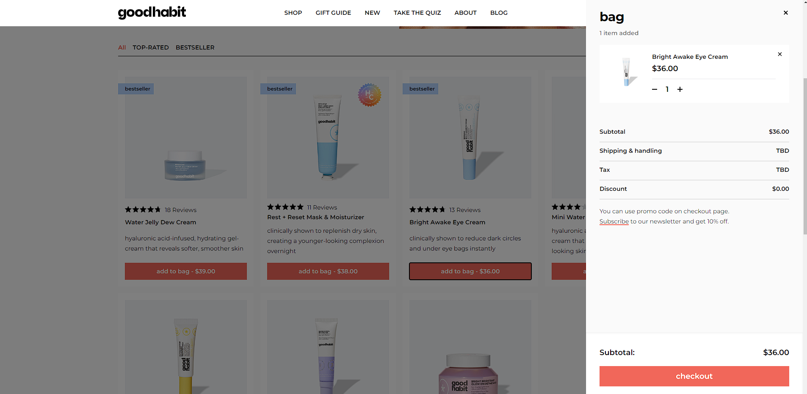
Task: Open Bright Awake Eye Cream title in bag
Action: coord(690,57)
